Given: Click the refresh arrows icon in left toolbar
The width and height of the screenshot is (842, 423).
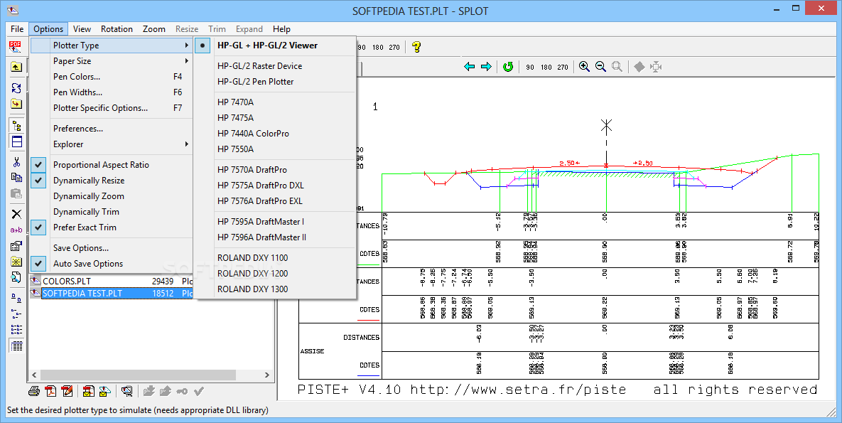Looking at the screenshot, I should 16,87.
